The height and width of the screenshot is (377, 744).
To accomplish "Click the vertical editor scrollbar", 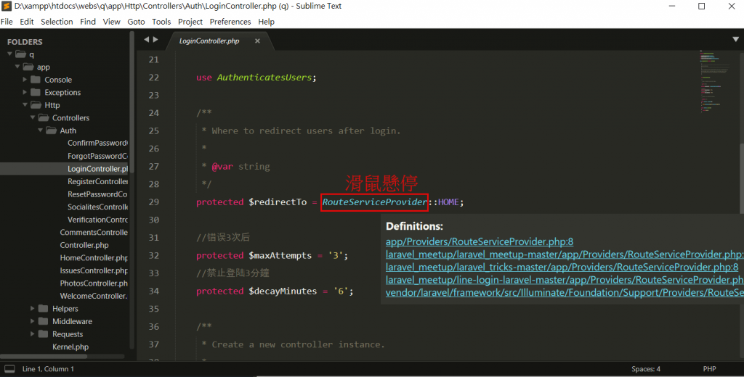I will pyautogui.click(x=740, y=178).
